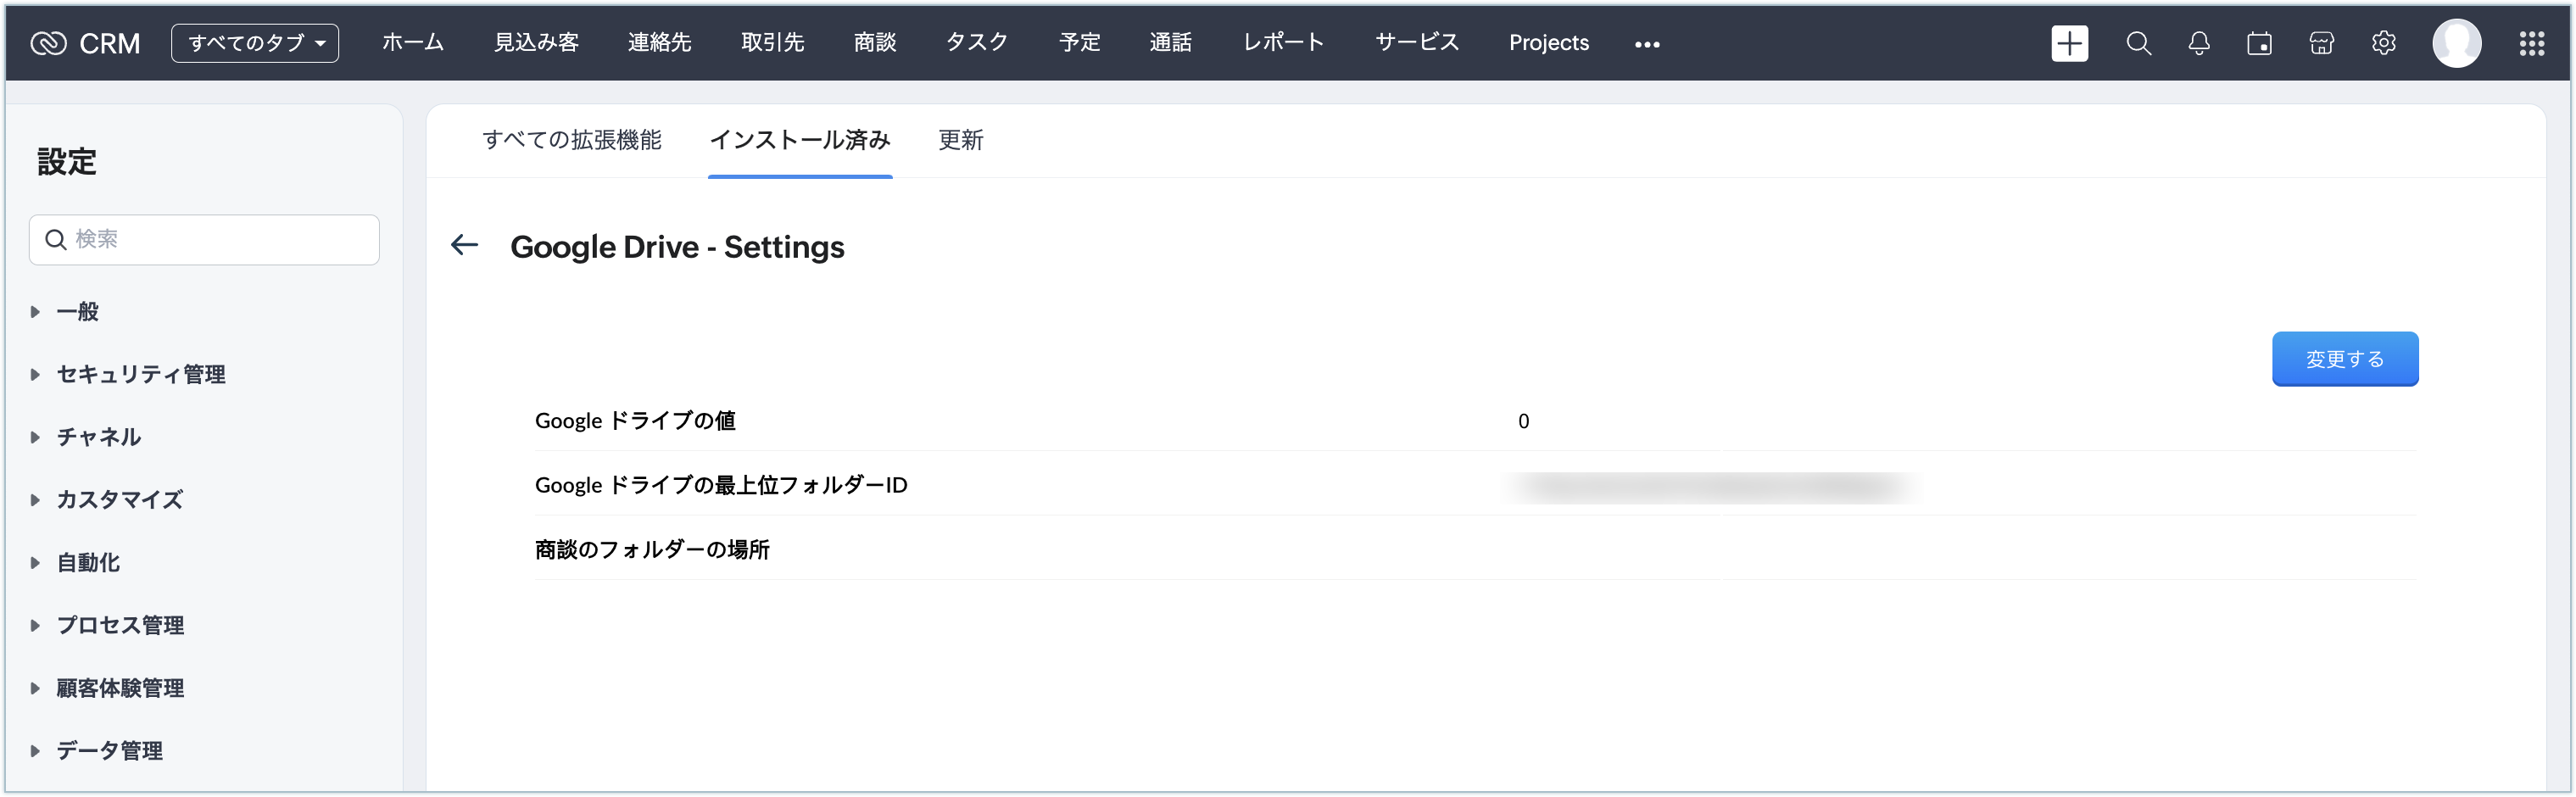Open the global search magnifier icon
This screenshot has height=797, width=2576.
[2138, 43]
